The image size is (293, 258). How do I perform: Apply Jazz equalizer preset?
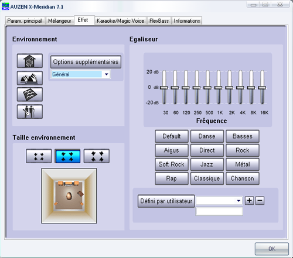tap(207, 164)
